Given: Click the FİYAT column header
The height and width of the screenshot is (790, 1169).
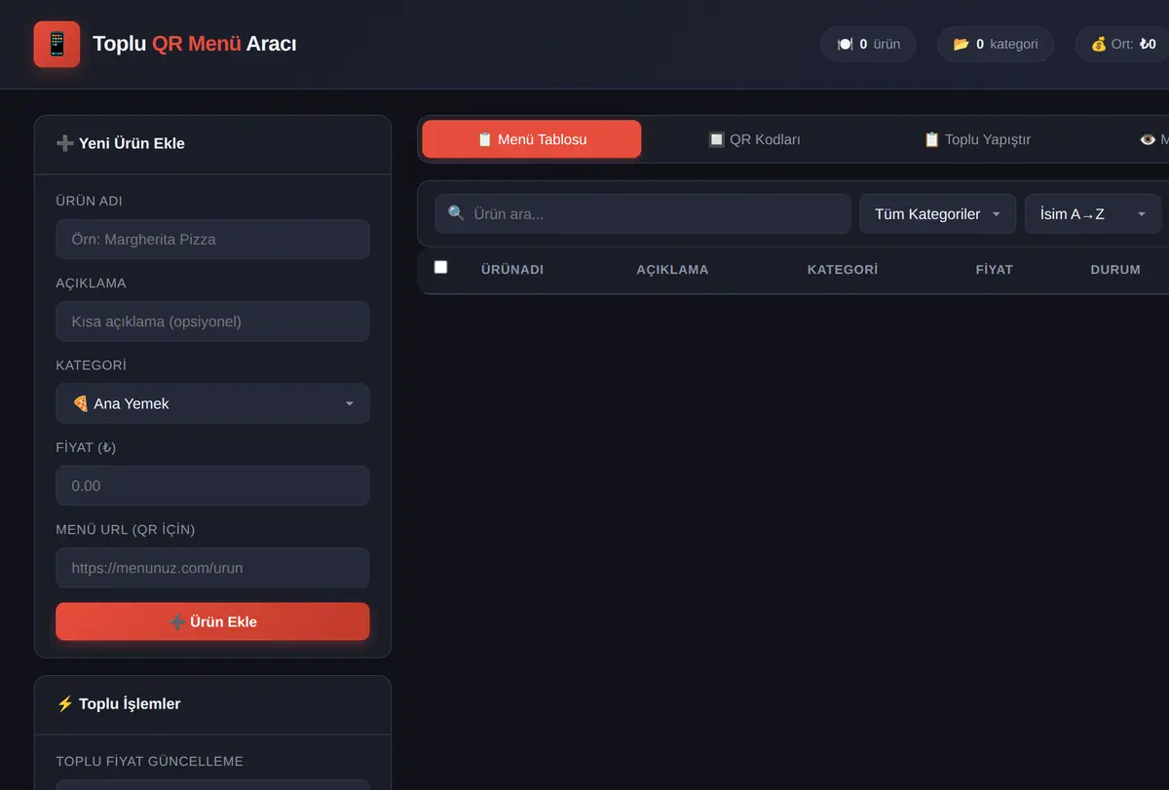Looking at the screenshot, I should [995, 269].
